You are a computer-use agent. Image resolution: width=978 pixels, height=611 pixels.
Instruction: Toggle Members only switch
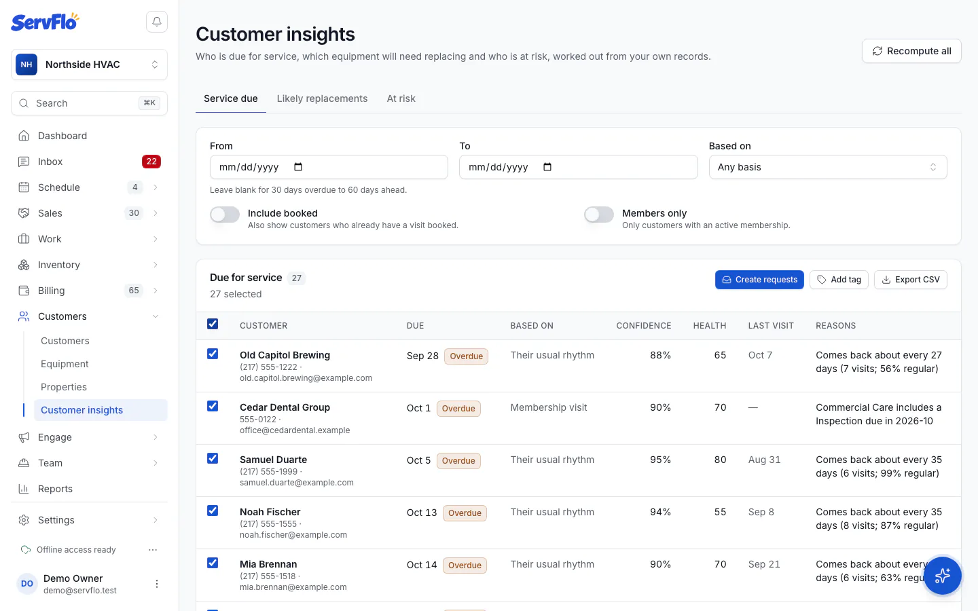pos(599,215)
